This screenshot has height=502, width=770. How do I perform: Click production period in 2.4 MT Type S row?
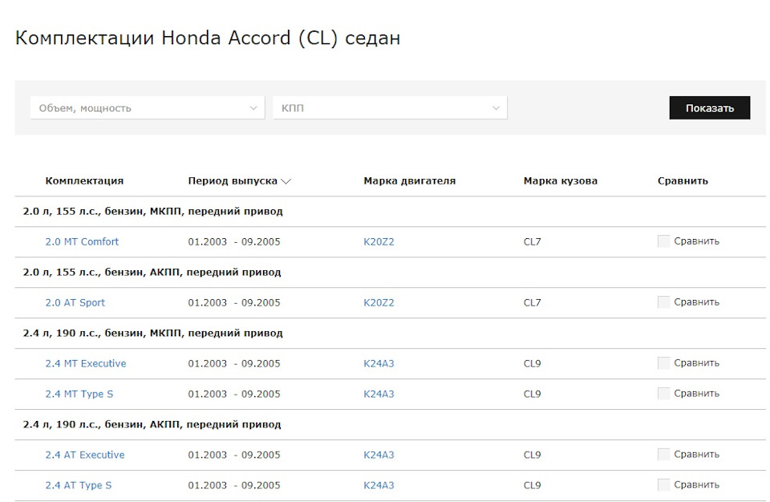point(234,394)
